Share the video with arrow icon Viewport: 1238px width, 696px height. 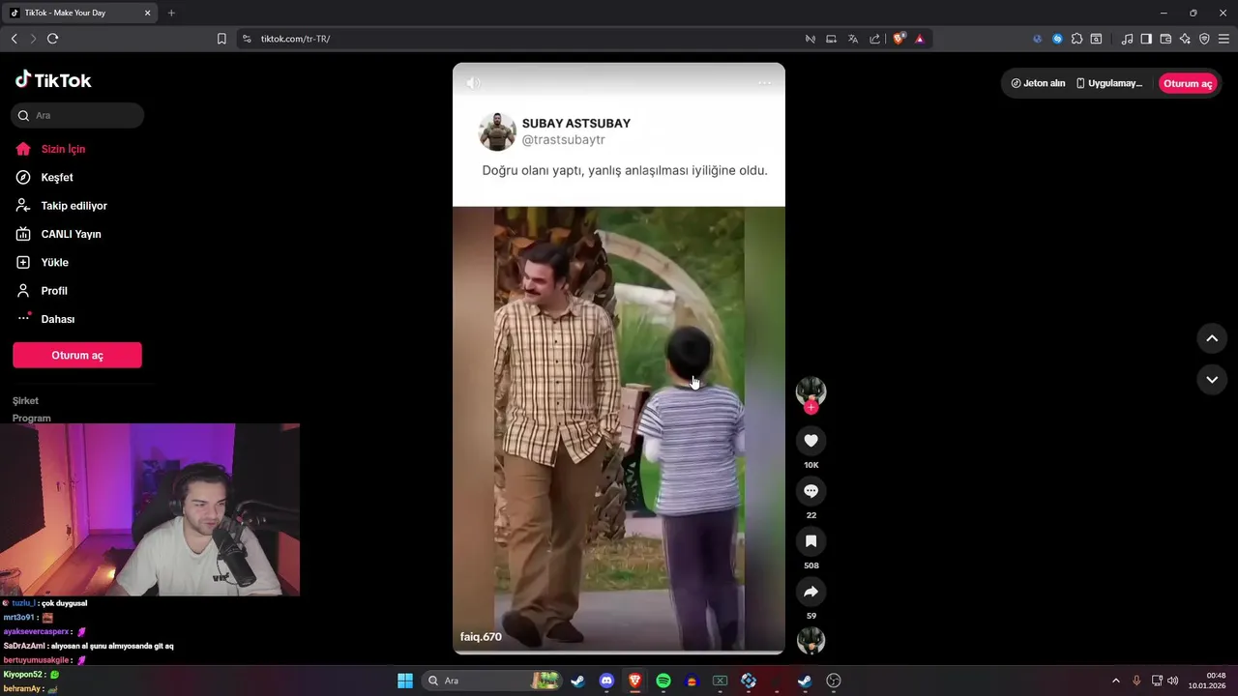811,592
